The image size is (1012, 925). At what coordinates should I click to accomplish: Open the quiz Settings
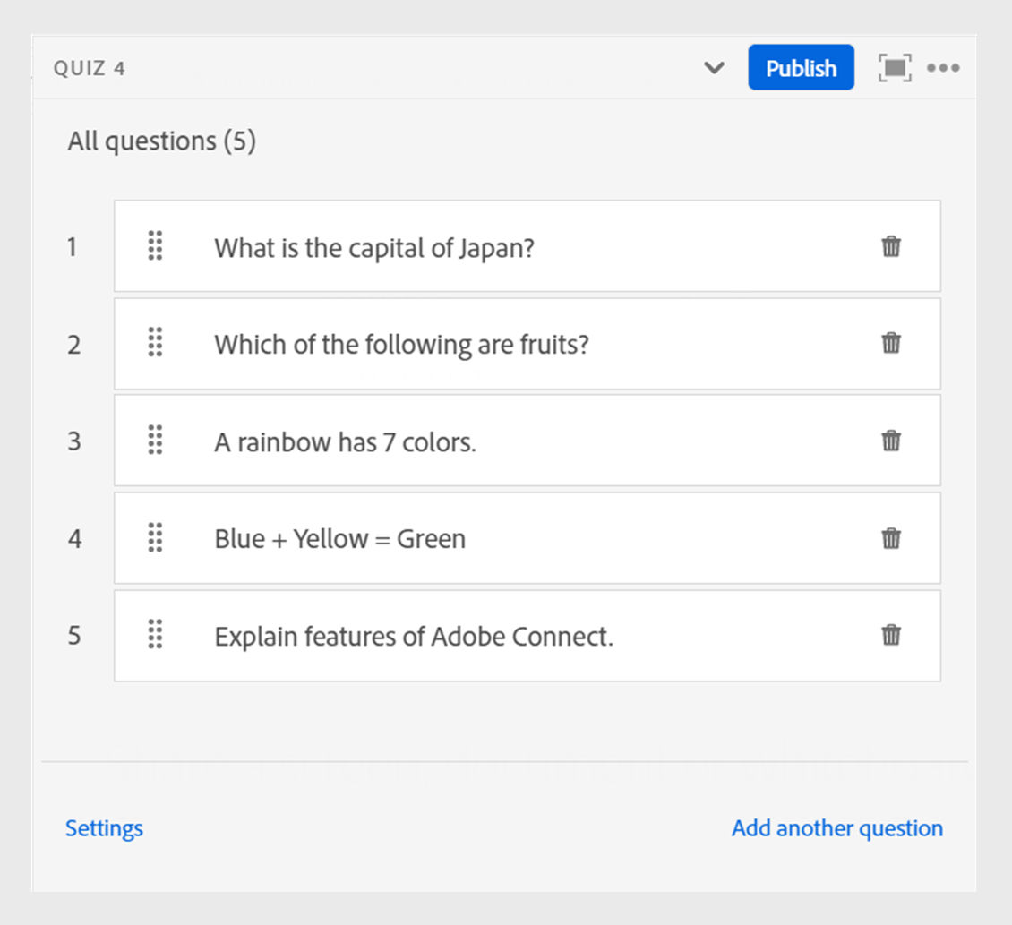(x=104, y=828)
